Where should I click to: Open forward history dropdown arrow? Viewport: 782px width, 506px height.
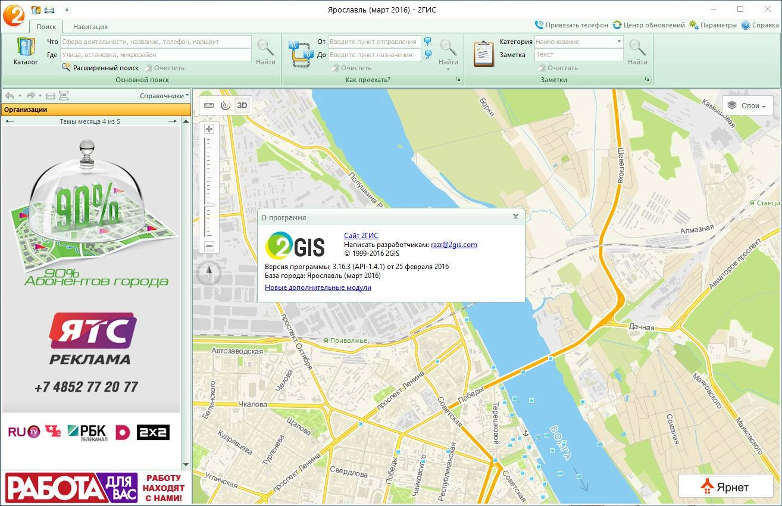(x=40, y=96)
